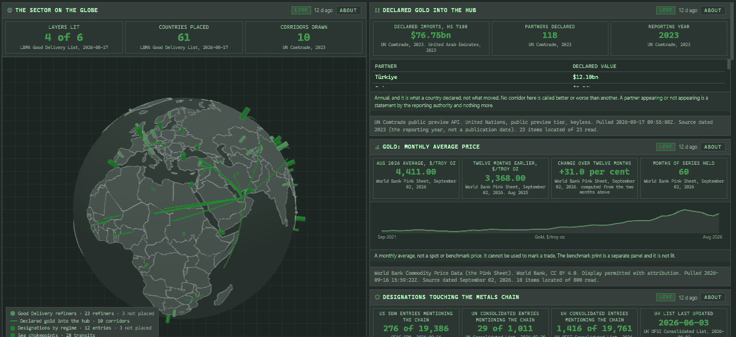736x337 pixels.
Task: Click the 29 of 1,011 UN consolidated value
Action: [x=505, y=328]
